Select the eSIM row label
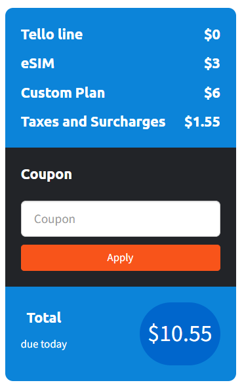The height and width of the screenshot is (387, 244). pyautogui.click(x=38, y=64)
